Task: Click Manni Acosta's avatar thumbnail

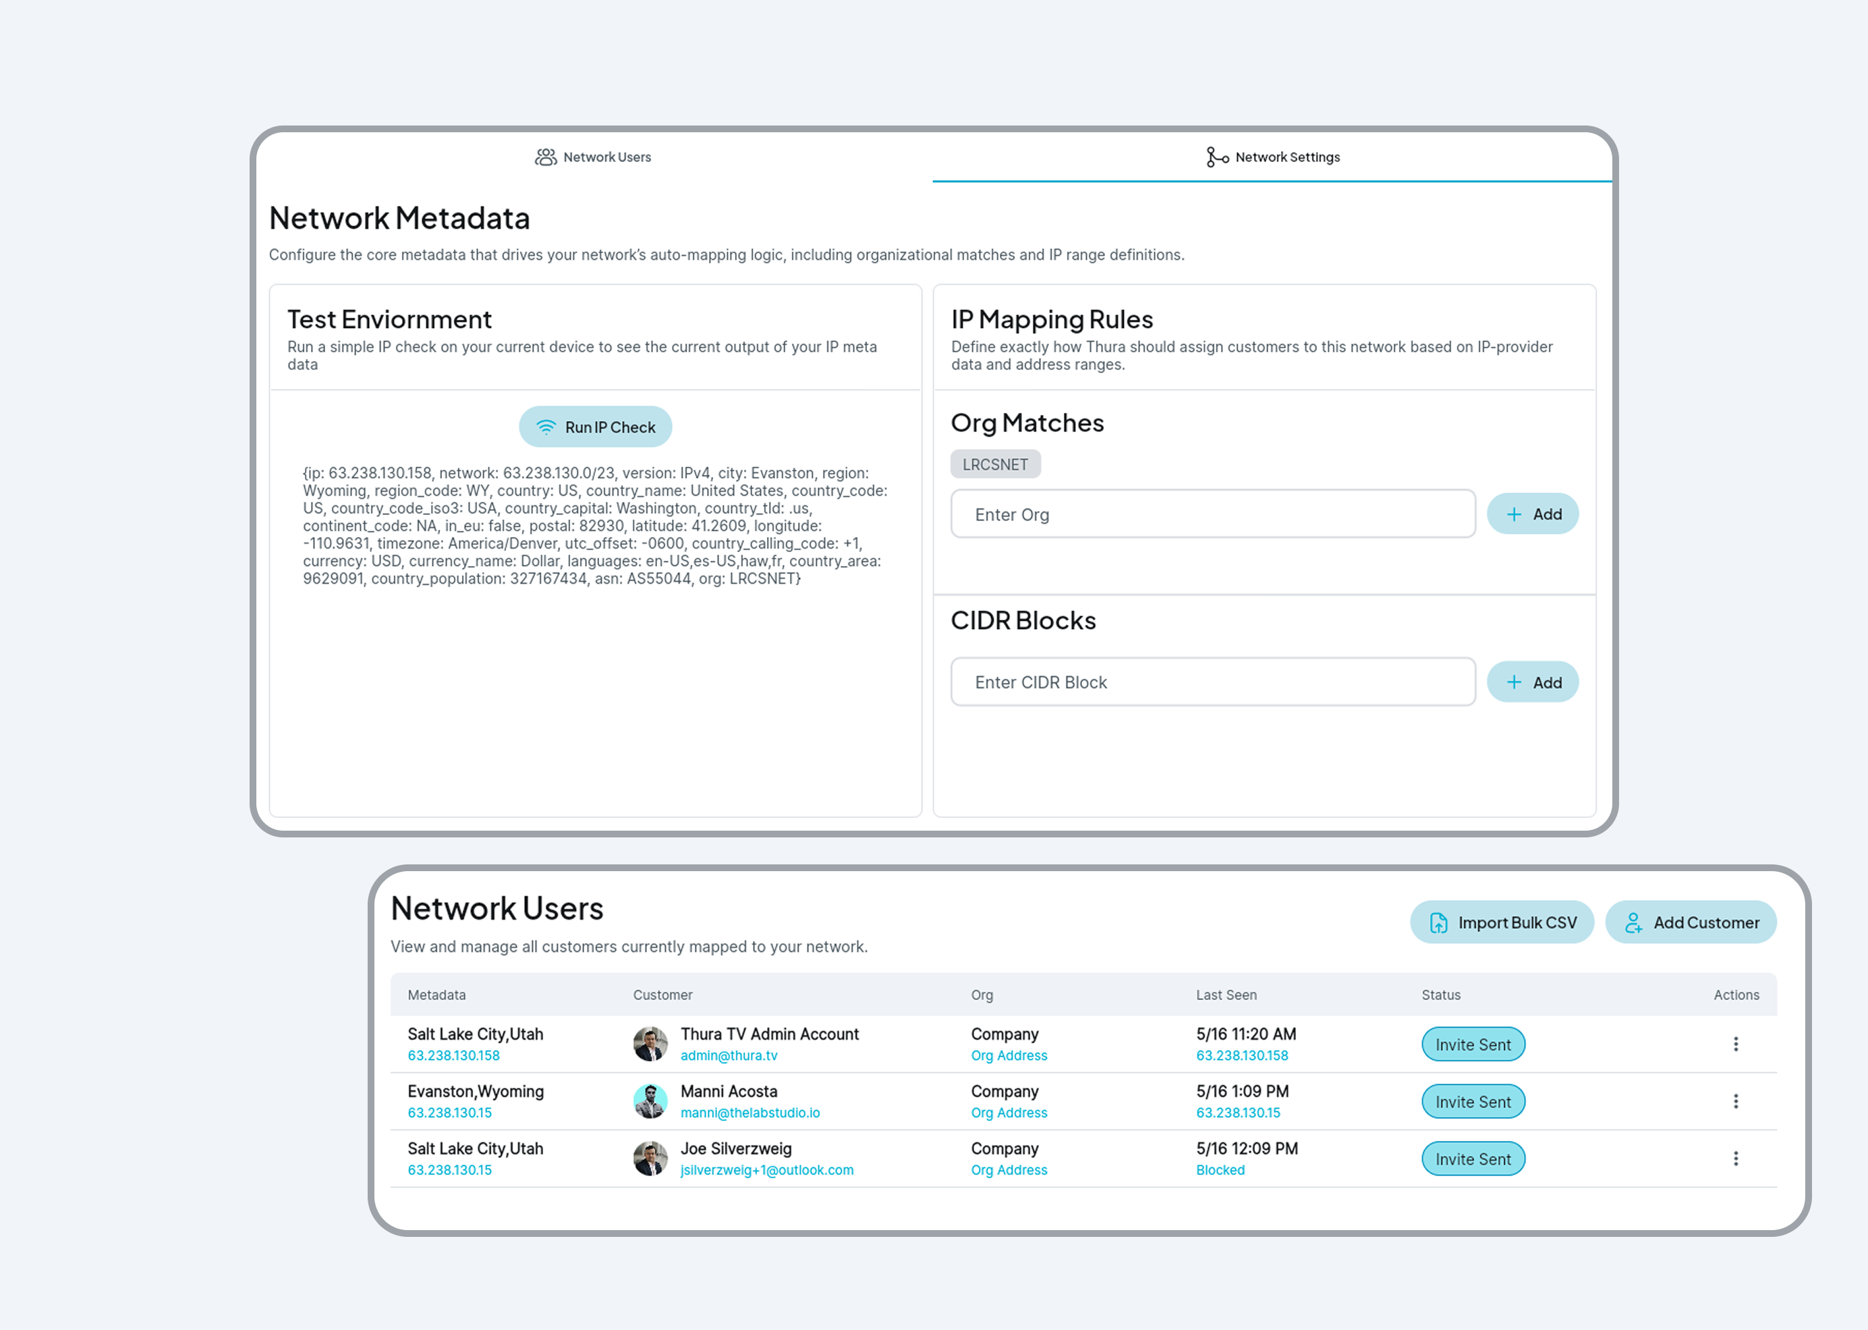Action: pos(650,1101)
